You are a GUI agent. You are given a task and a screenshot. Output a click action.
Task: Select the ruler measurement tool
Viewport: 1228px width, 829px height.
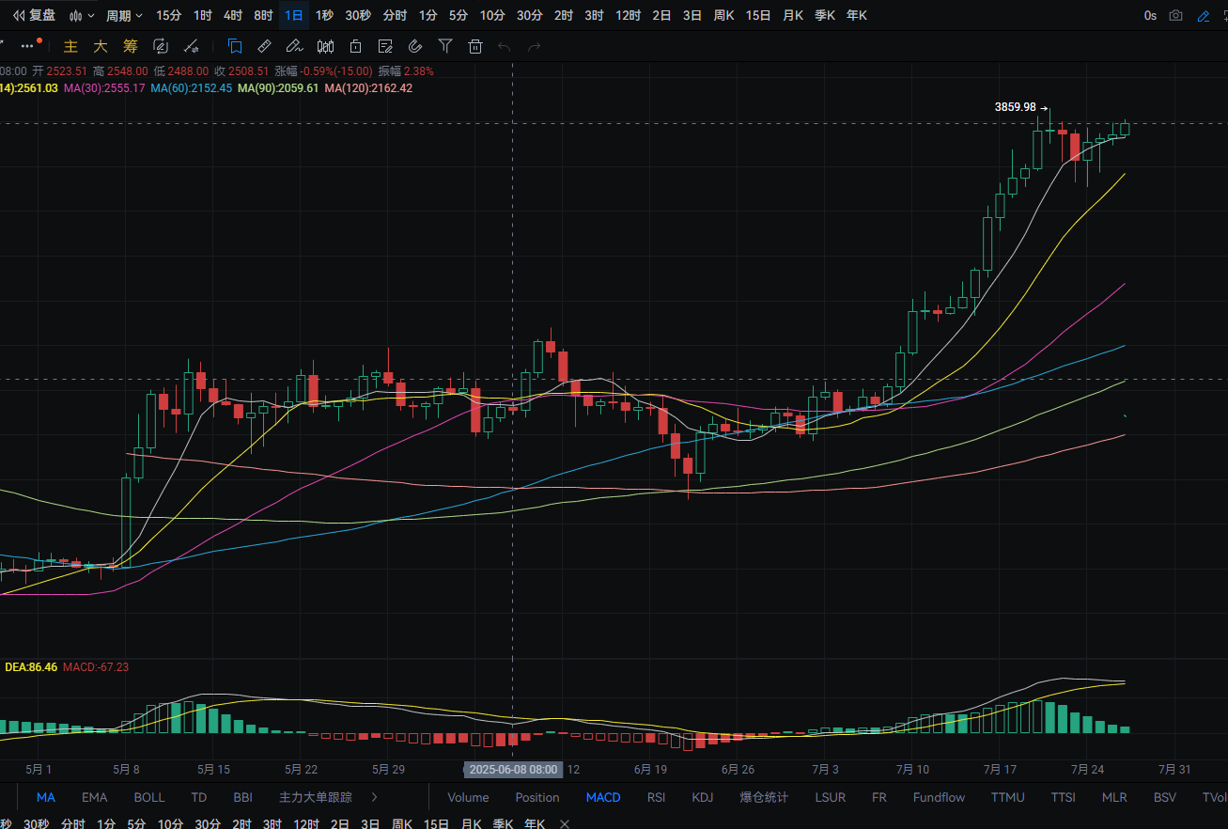click(264, 46)
